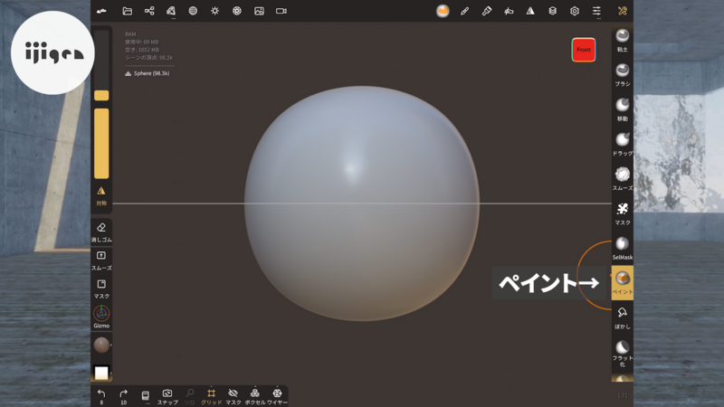Toggle ワイヤー wireframe display
The height and width of the screenshot is (407, 724).
pyautogui.click(x=277, y=396)
